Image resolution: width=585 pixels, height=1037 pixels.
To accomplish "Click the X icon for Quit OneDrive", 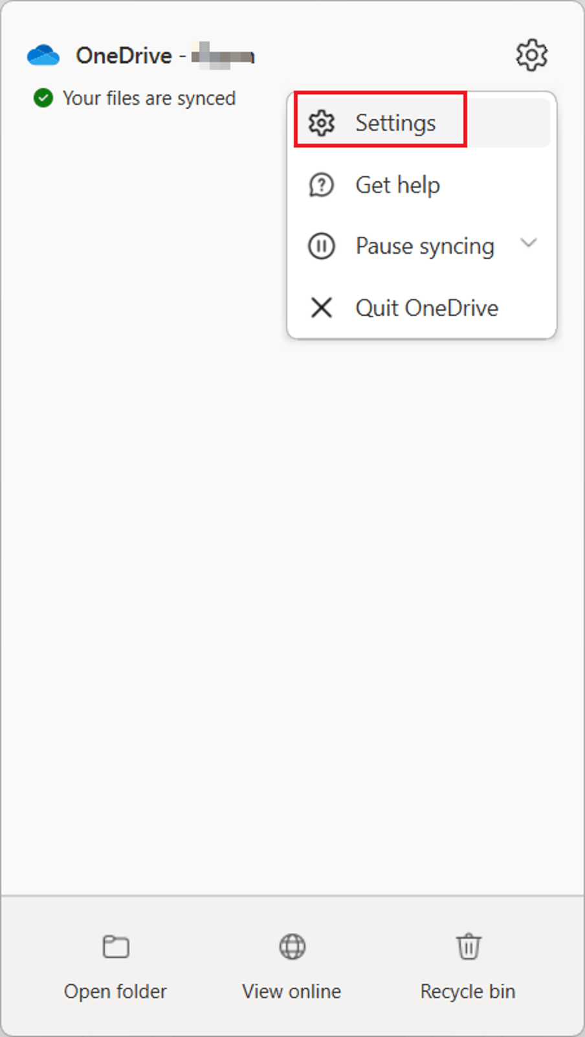I will pos(322,307).
